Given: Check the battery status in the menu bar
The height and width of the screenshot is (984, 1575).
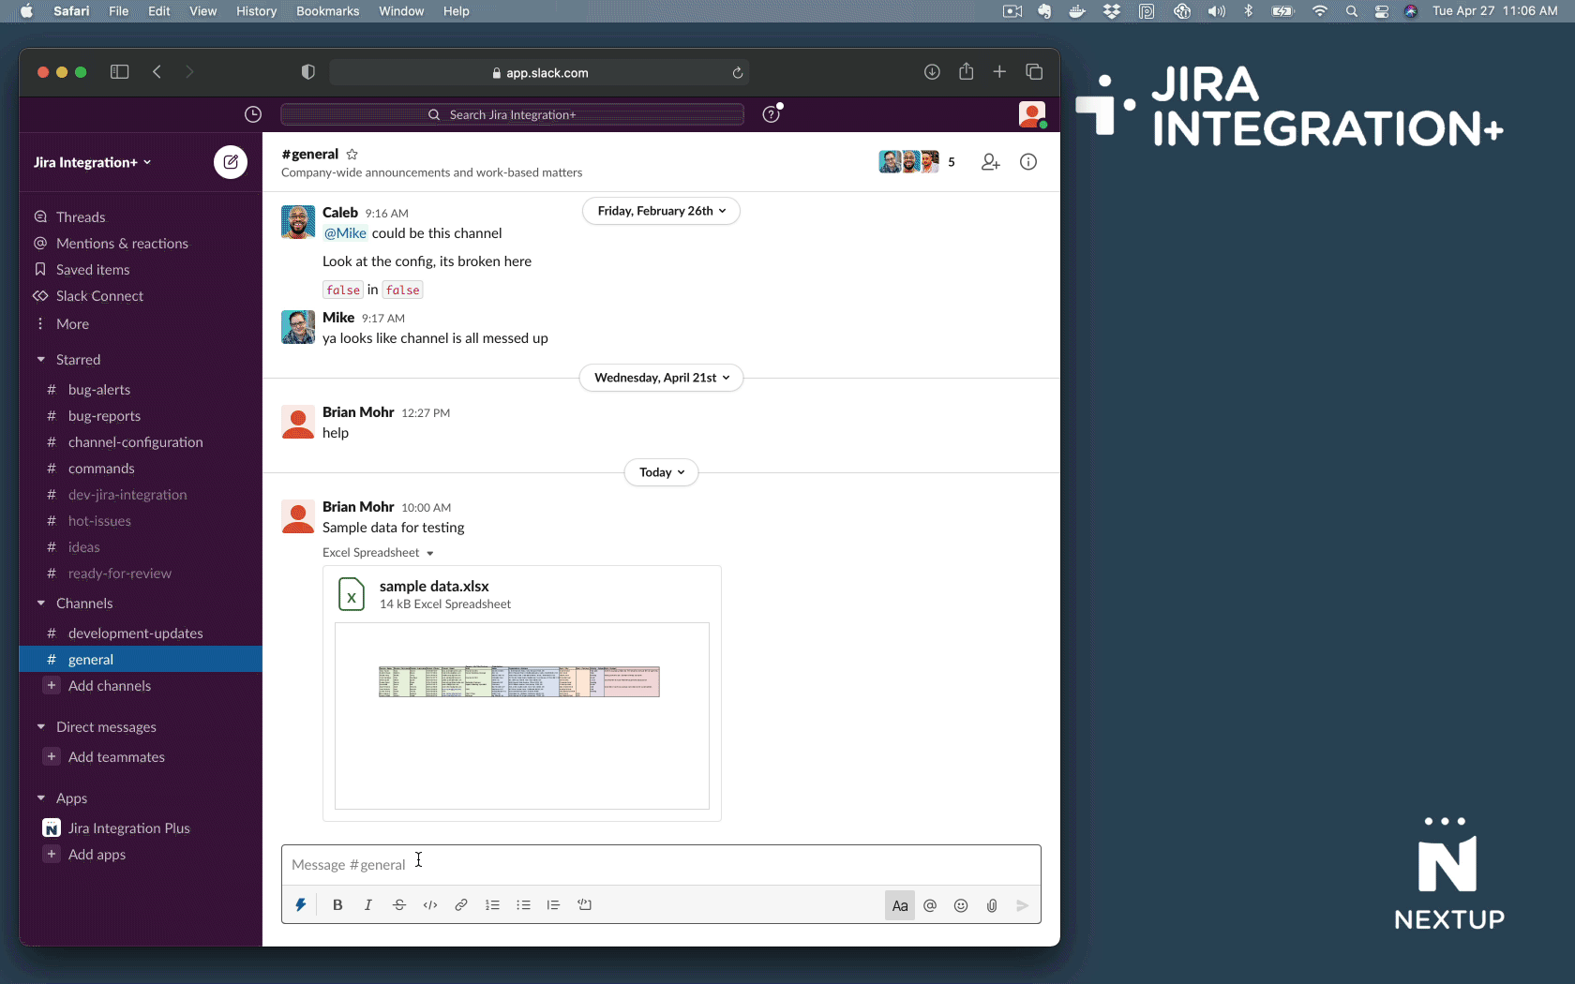Looking at the screenshot, I should pyautogui.click(x=1282, y=11).
